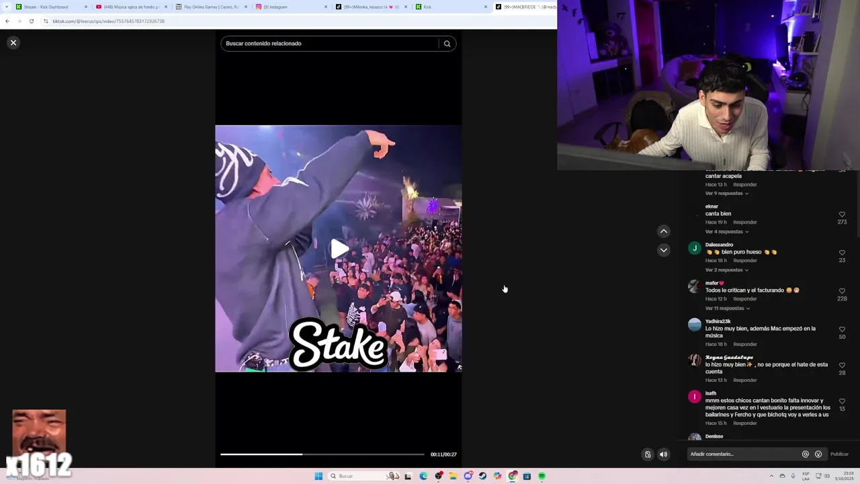Click username eknar
The height and width of the screenshot is (484, 860).
[x=712, y=206]
